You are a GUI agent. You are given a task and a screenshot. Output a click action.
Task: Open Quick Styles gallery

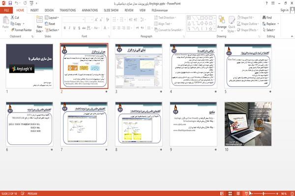[232, 24]
